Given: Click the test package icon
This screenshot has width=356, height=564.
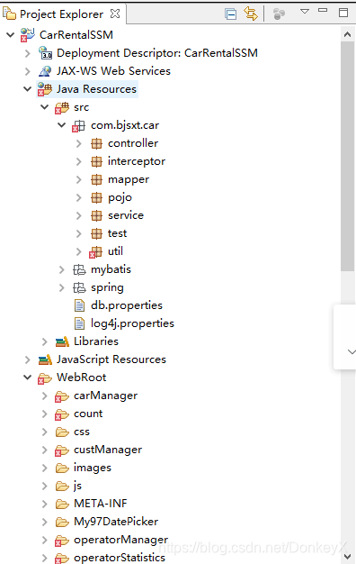Looking at the screenshot, I should (96, 233).
